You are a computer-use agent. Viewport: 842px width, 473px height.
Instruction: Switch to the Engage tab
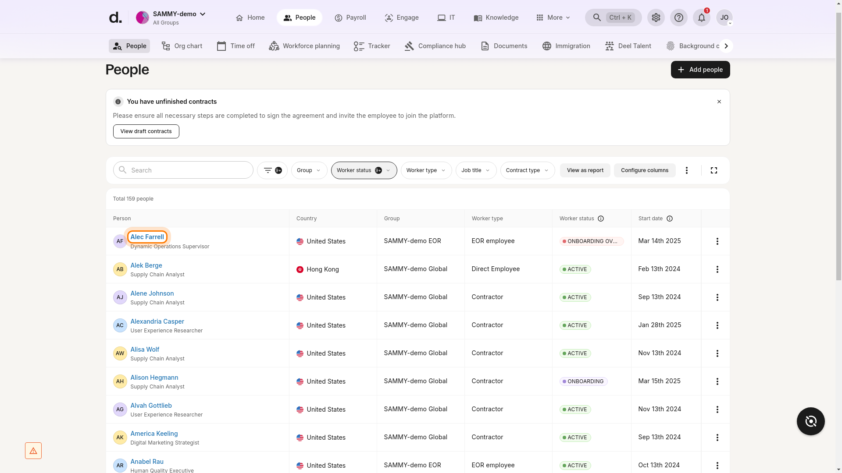point(401,18)
